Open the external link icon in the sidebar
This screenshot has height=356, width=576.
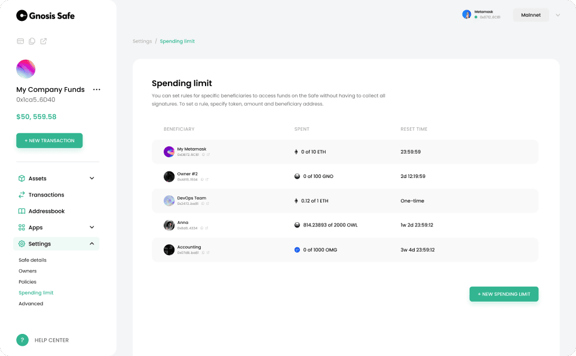pyautogui.click(x=42, y=41)
